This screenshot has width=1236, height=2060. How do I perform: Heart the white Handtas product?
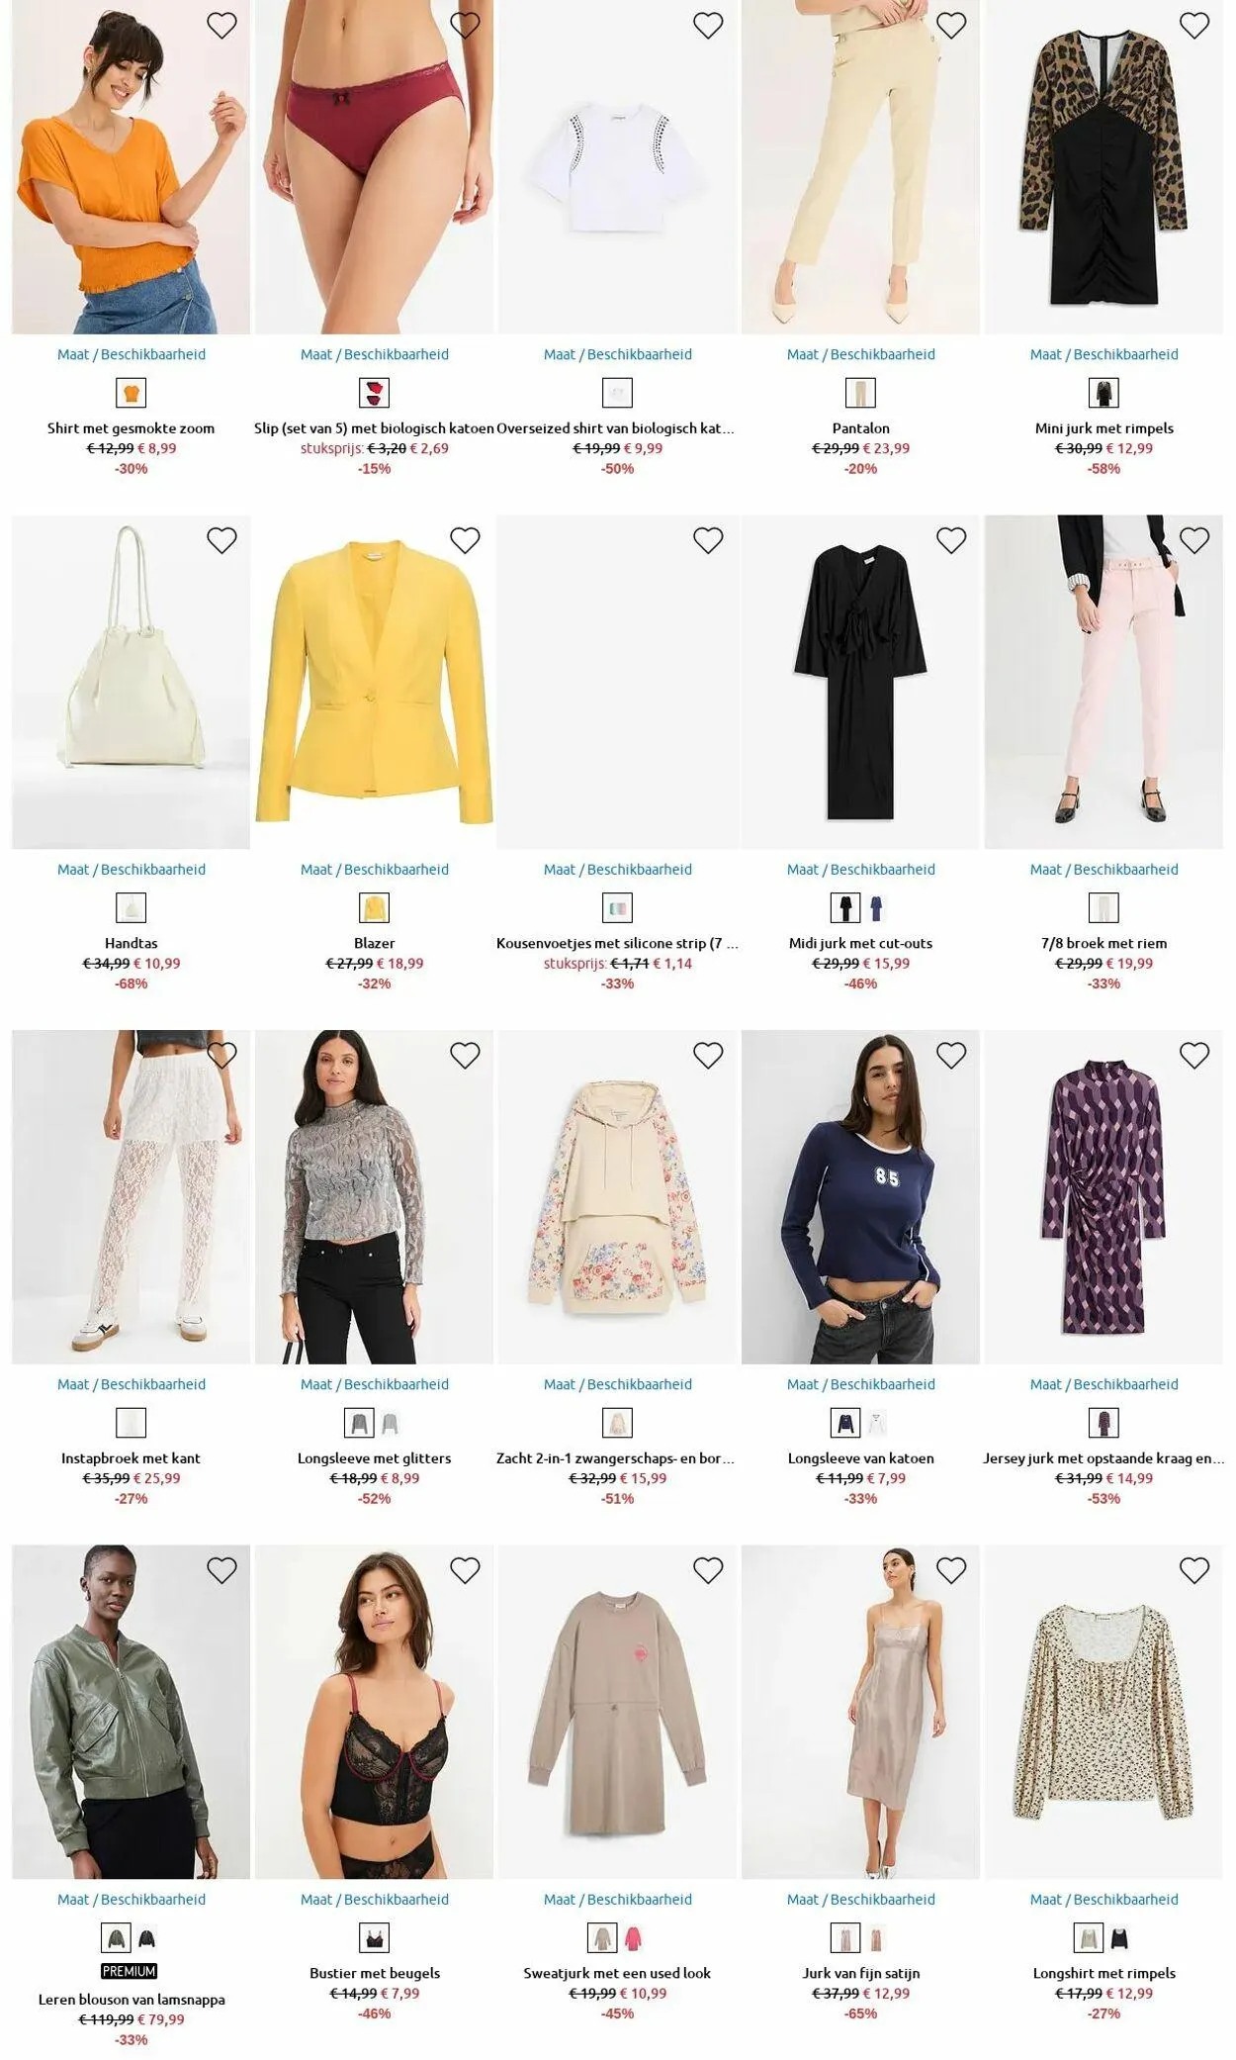(x=221, y=540)
